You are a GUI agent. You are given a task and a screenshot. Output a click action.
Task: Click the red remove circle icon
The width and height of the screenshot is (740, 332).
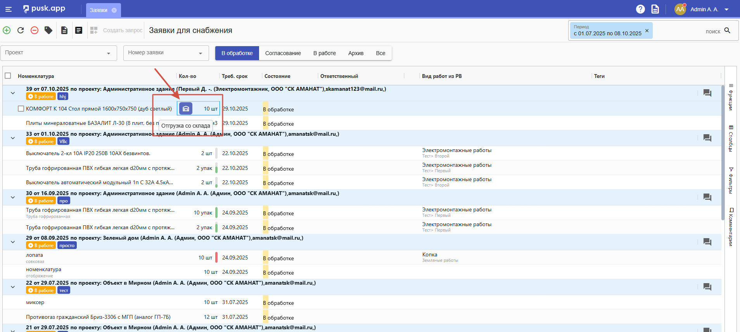pos(35,30)
